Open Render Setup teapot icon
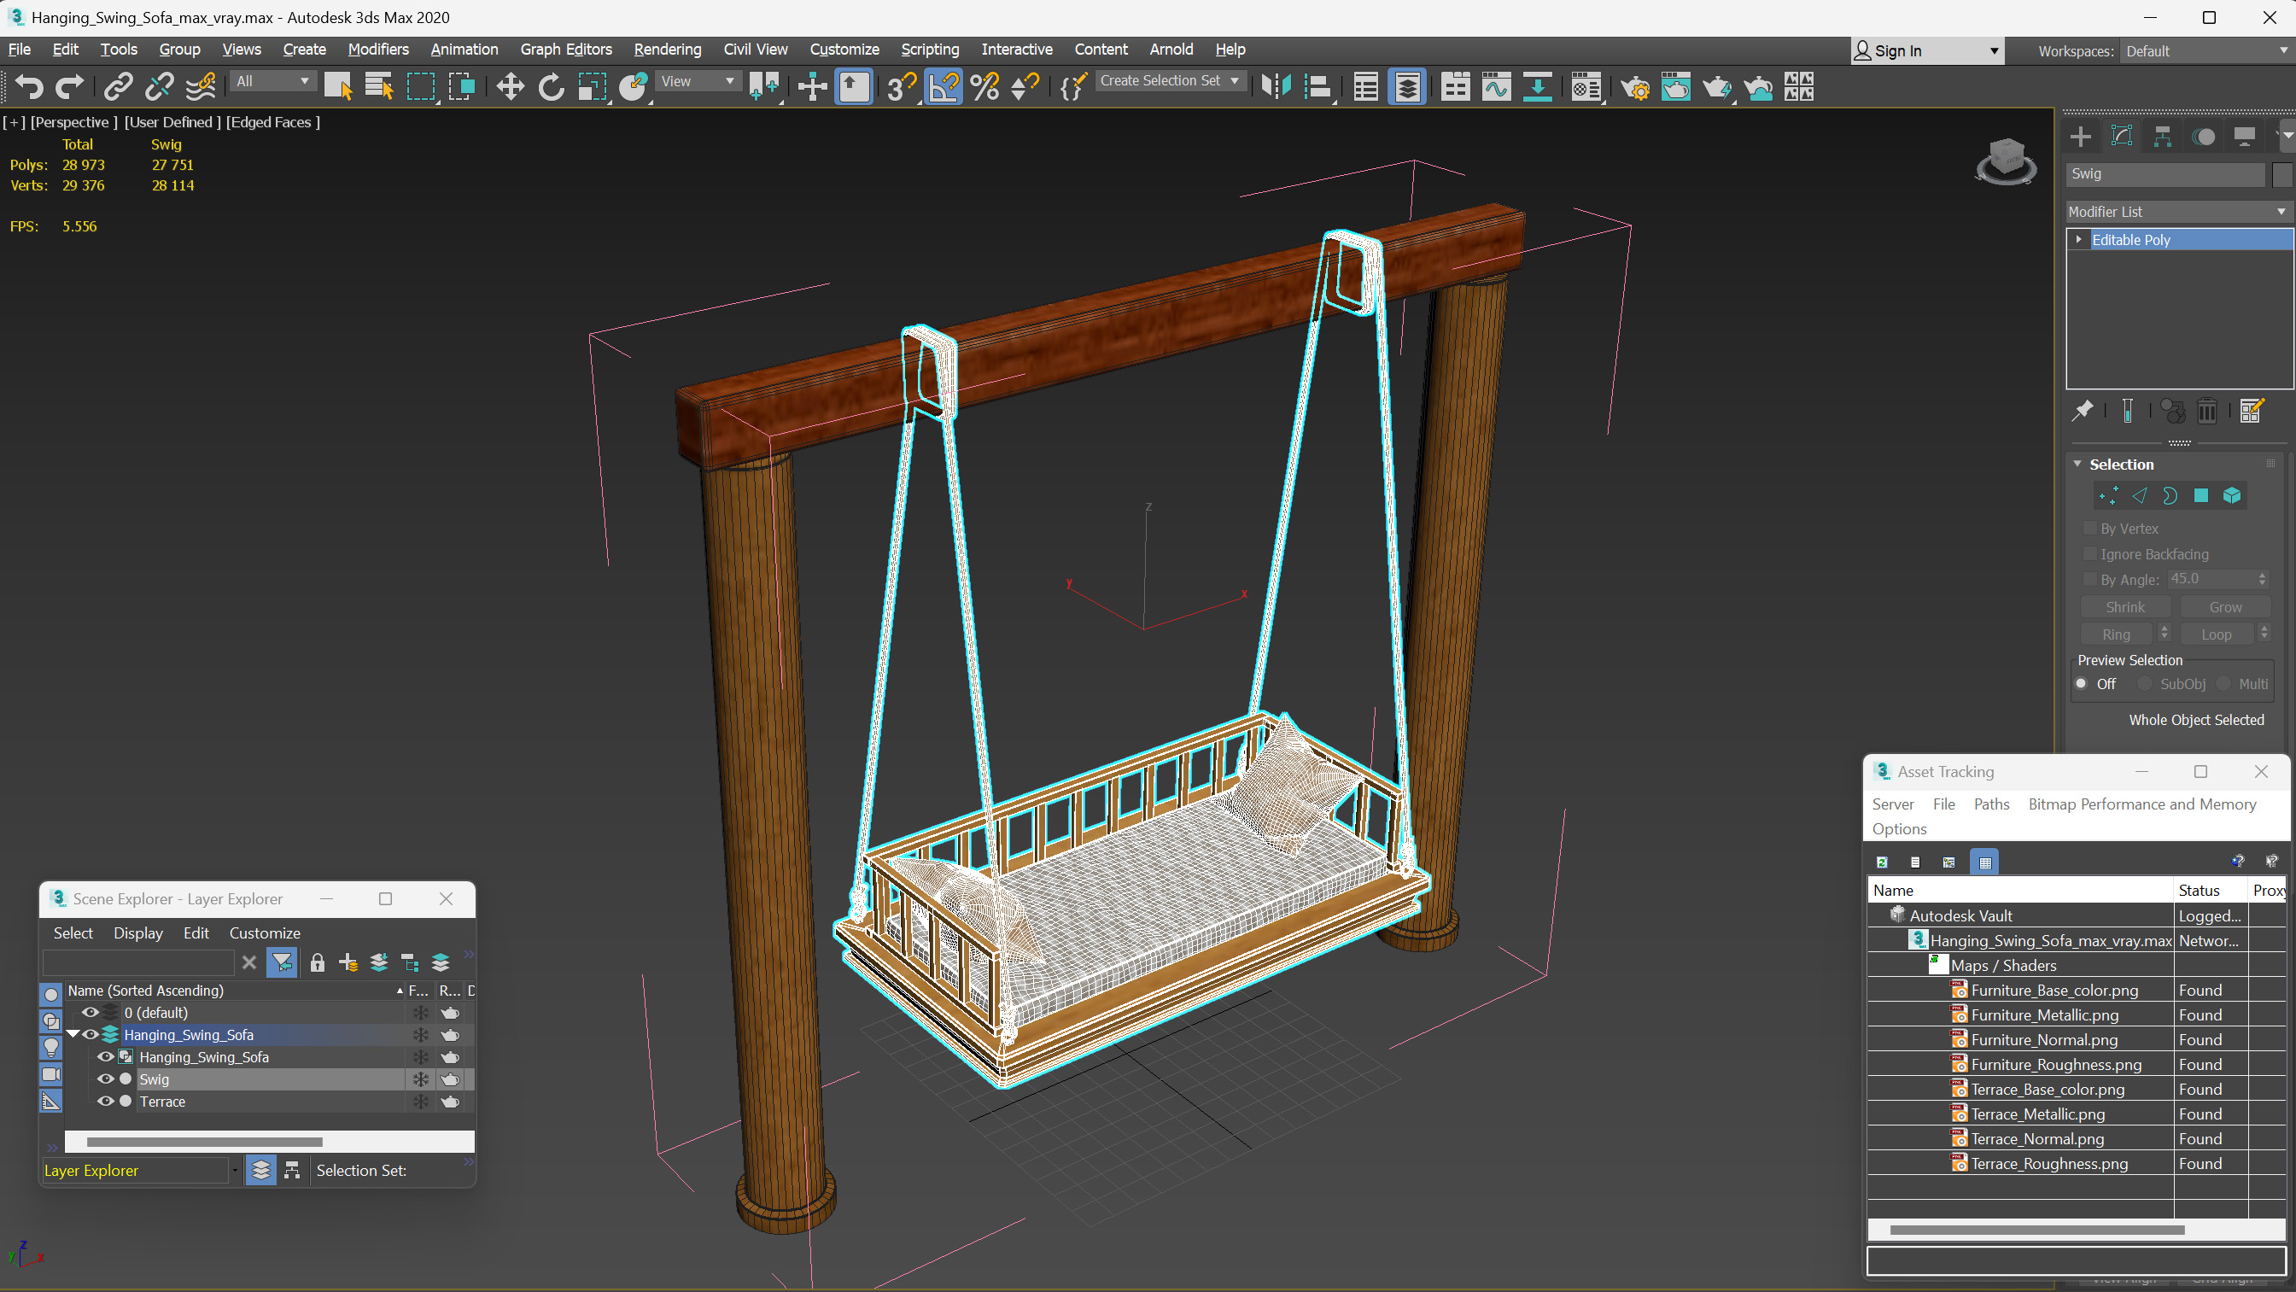Image resolution: width=2296 pixels, height=1292 pixels. 1633,86
